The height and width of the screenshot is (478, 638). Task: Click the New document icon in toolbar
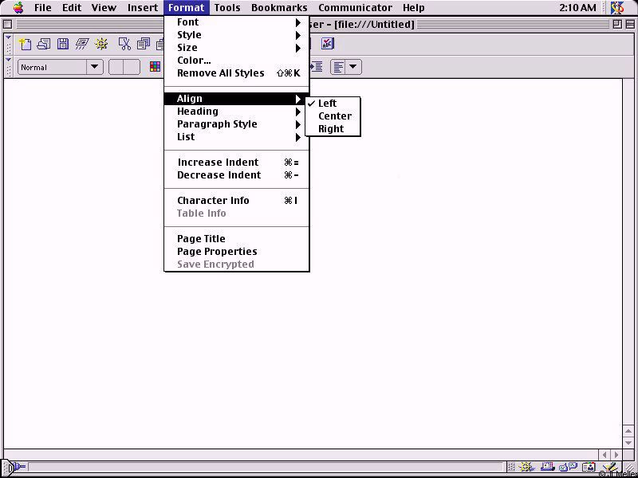pyautogui.click(x=26, y=44)
